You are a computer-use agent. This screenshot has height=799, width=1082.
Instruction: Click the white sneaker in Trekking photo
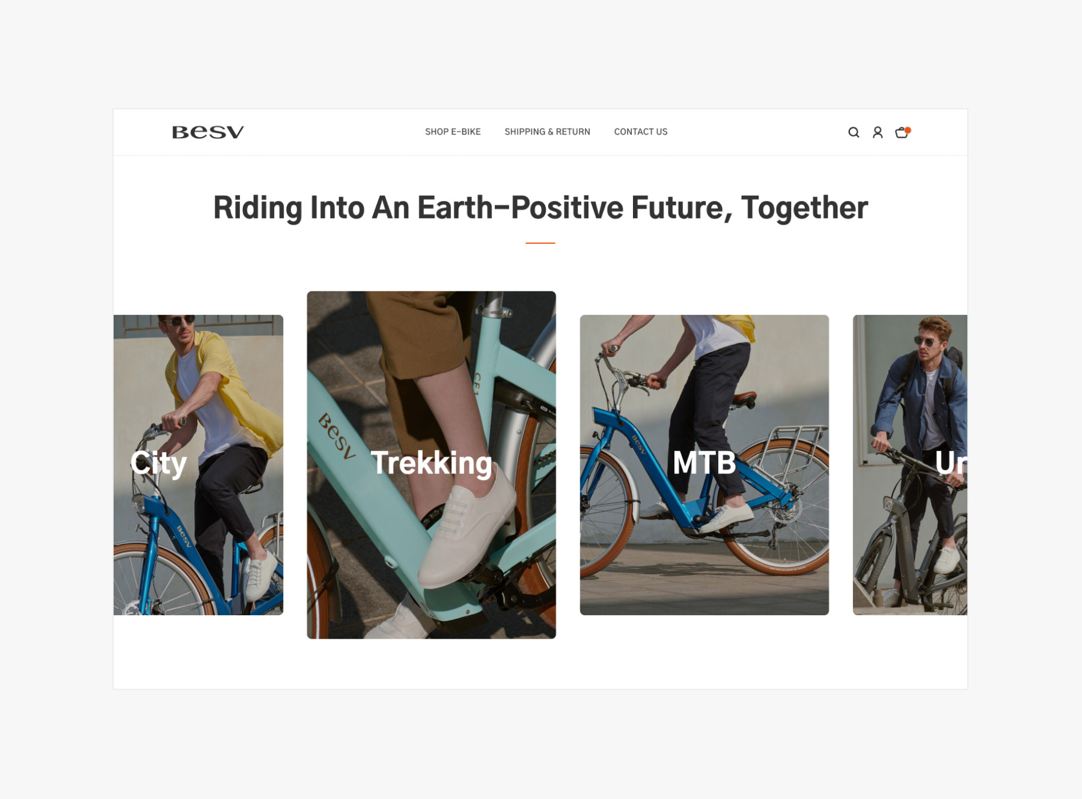(x=466, y=535)
